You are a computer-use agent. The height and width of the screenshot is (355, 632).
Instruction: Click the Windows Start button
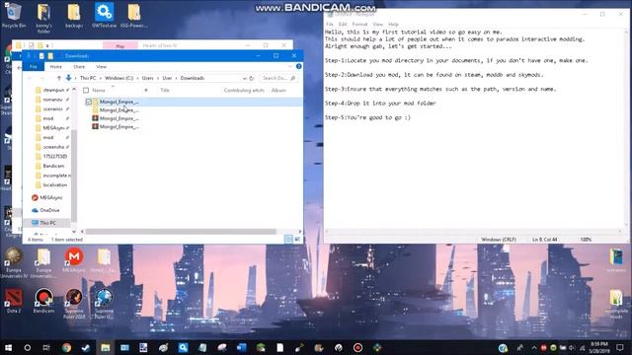coord(8,347)
